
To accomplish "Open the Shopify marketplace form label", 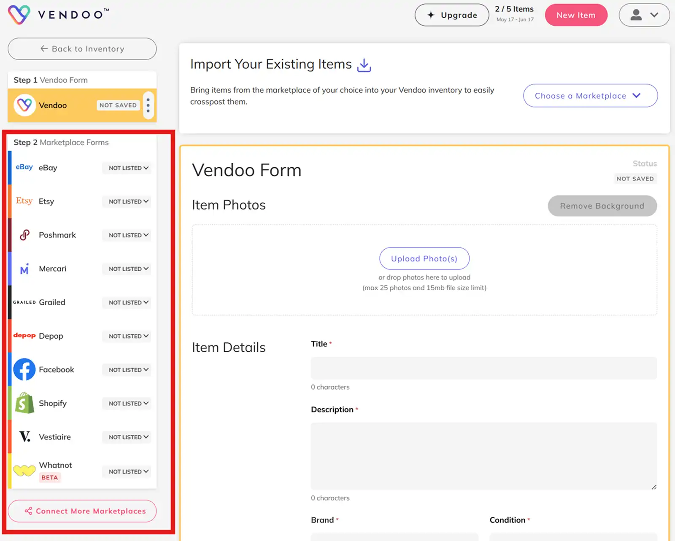I will 53,404.
